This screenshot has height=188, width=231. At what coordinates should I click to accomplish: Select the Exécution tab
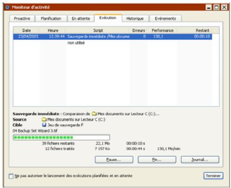coord(108,18)
